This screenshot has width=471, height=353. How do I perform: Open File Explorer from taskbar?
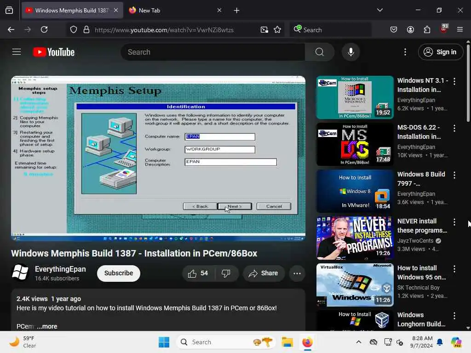point(287,342)
